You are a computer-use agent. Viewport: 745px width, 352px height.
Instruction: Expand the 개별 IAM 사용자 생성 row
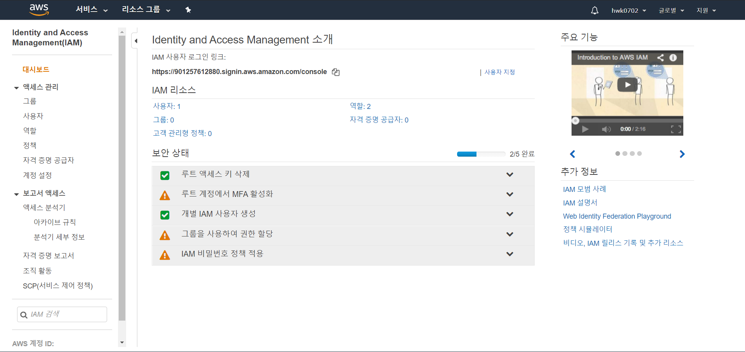click(x=510, y=214)
